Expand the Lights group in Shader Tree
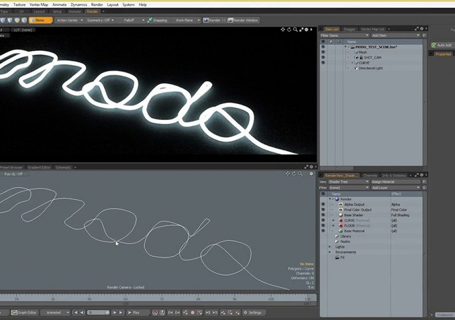Screen dimensions: 455x320 click(x=330, y=247)
